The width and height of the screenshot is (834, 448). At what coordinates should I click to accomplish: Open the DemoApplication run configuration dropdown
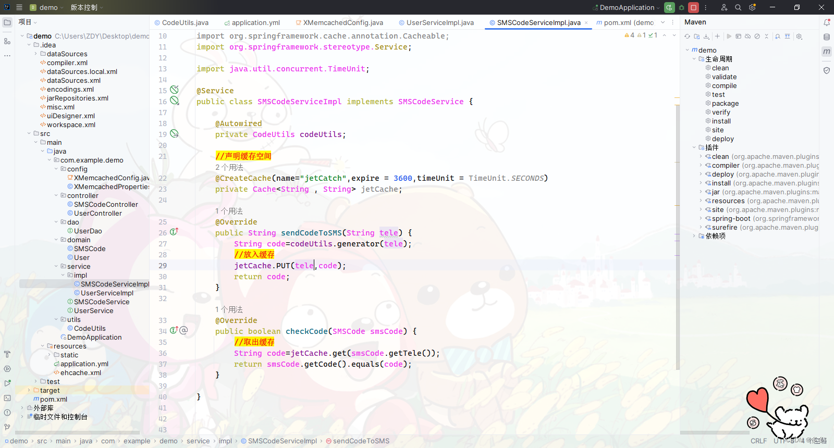point(626,7)
